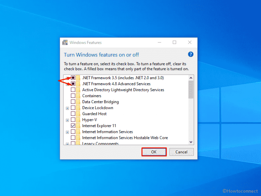Select the 'Internet Information Services' row text

(x=107, y=131)
